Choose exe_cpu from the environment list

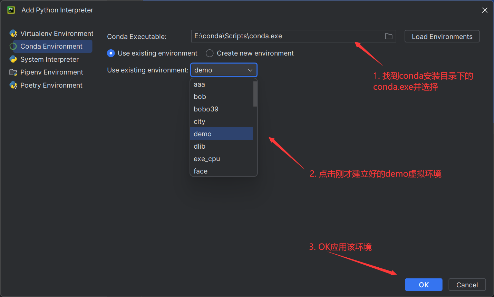[221, 159]
